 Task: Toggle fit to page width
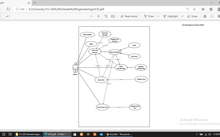113,16
